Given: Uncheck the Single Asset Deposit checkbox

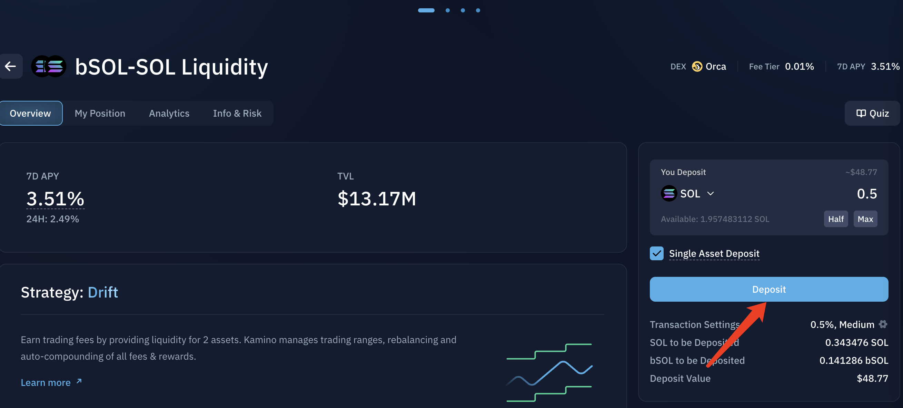Looking at the screenshot, I should click(657, 253).
